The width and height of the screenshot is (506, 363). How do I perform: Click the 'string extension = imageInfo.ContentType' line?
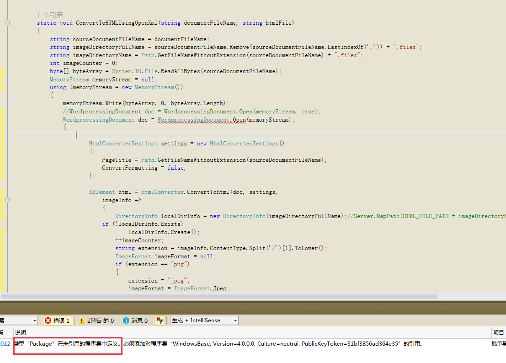[221, 248]
